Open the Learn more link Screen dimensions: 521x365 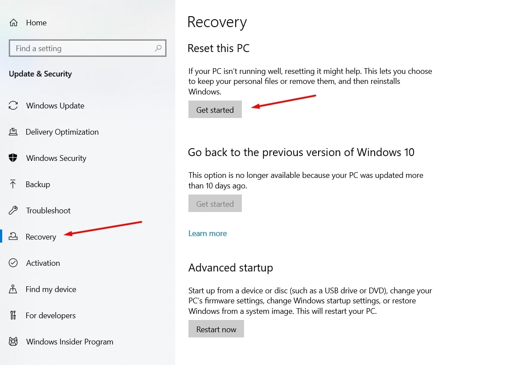(207, 233)
